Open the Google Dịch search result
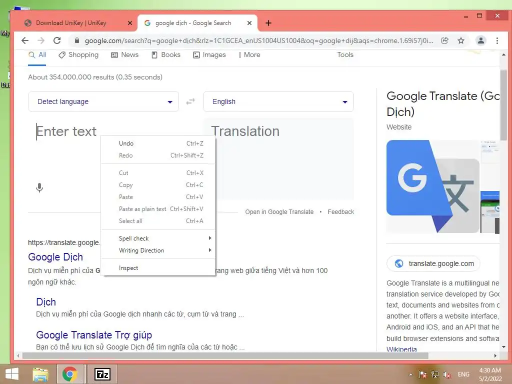Image resolution: width=512 pixels, height=384 pixels. (x=55, y=257)
